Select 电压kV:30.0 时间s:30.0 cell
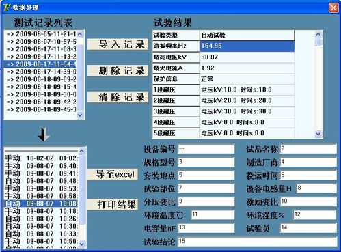The image size is (341, 252). pos(247,111)
